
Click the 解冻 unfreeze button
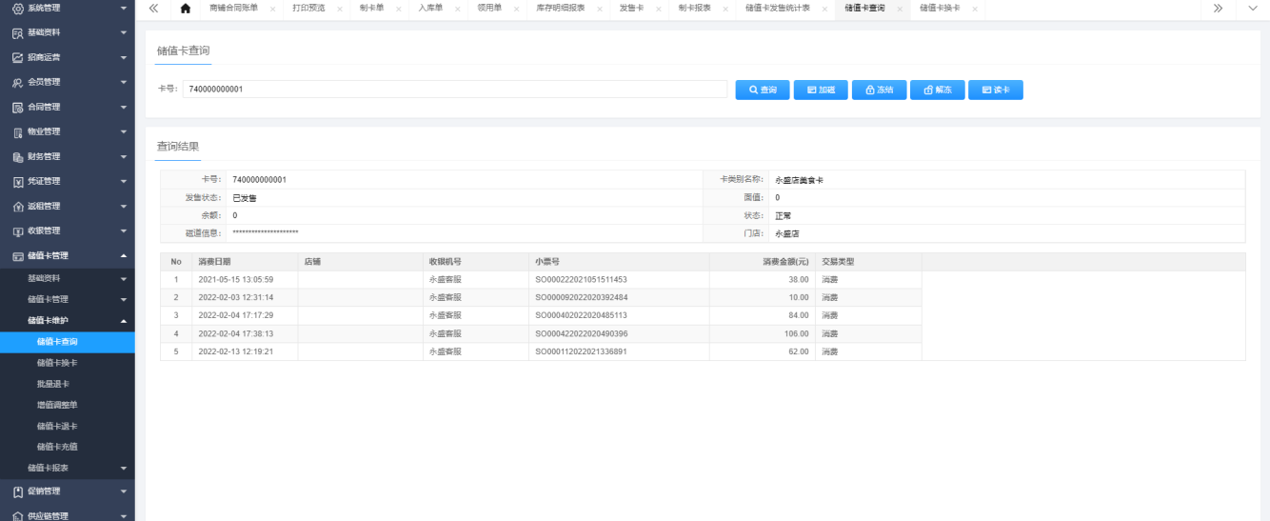(x=937, y=90)
